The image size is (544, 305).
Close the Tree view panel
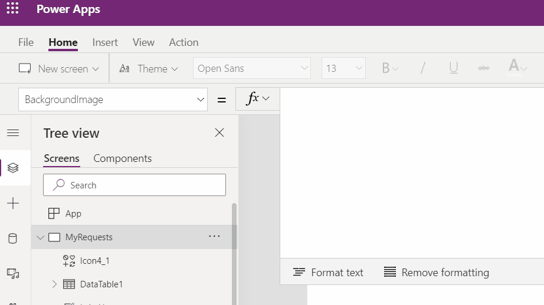coord(219,133)
